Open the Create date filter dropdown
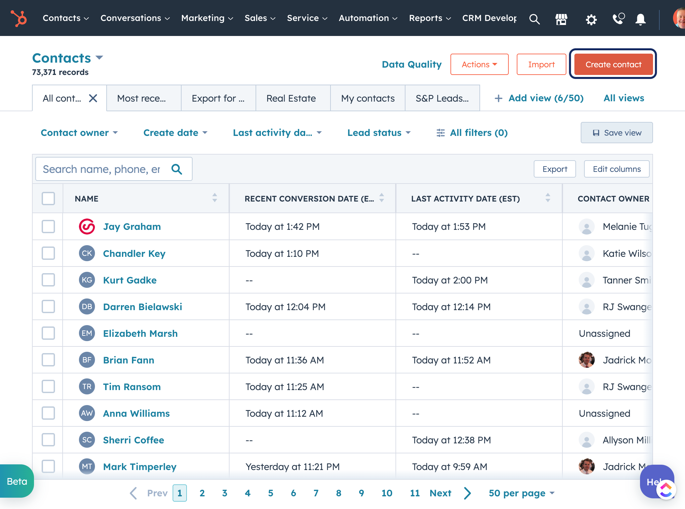Viewport: 685px width, 509px height. pyautogui.click(x=176, y=133)
